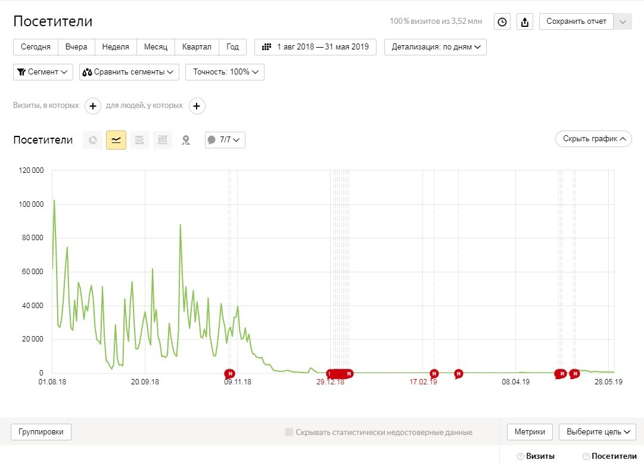This screenshot has width=644, height=463.
Task: Add a people condition with plus button
Action: (x=197, y=106)
